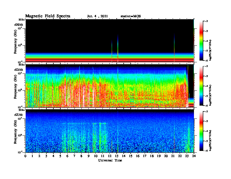Click the dZ/dt panel color scale bar
This screenshot has width=231, height=179.
point(201,131)
